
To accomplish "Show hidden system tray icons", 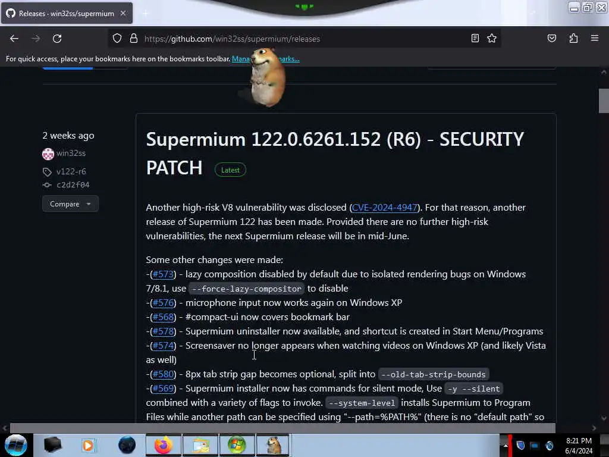I will click(x=506, y=445).
